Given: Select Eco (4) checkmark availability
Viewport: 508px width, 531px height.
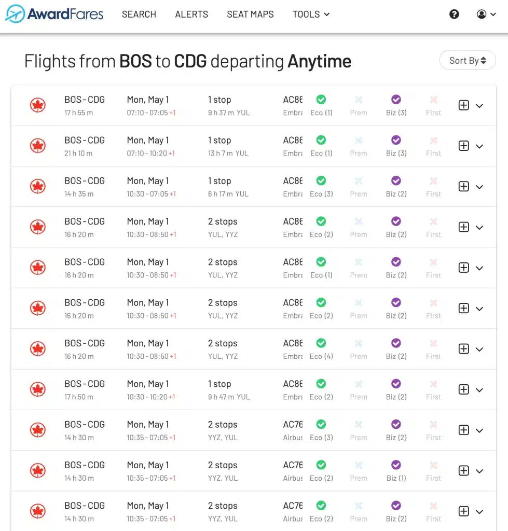Looking at the screenshot, I should pyautogui.click(x=321, y=343).
